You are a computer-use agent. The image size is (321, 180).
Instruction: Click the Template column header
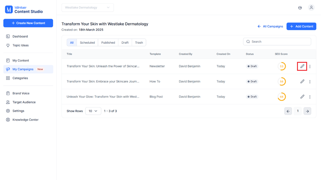click(x=155, y=54)
